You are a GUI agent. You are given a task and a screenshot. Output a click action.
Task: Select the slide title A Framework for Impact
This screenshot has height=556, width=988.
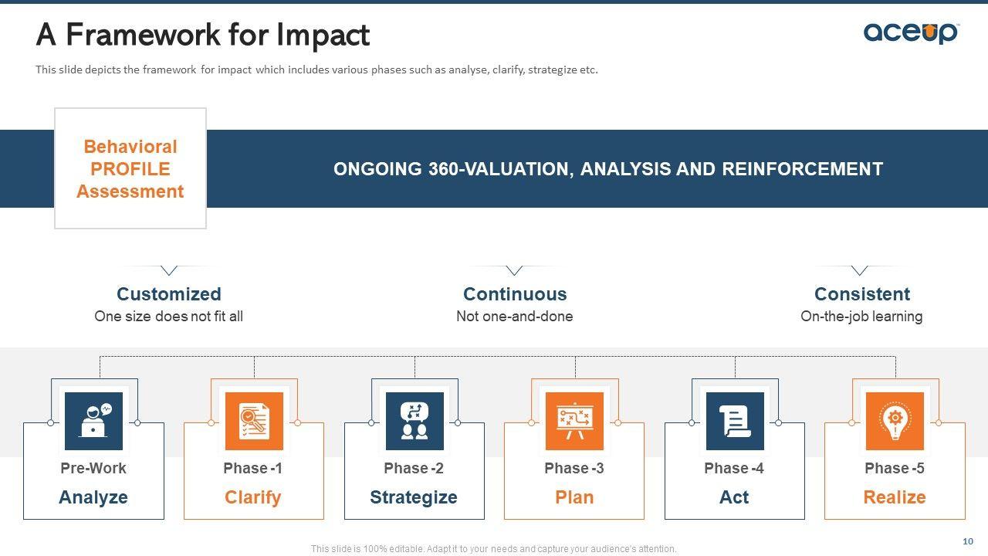(x=203, y=35)
